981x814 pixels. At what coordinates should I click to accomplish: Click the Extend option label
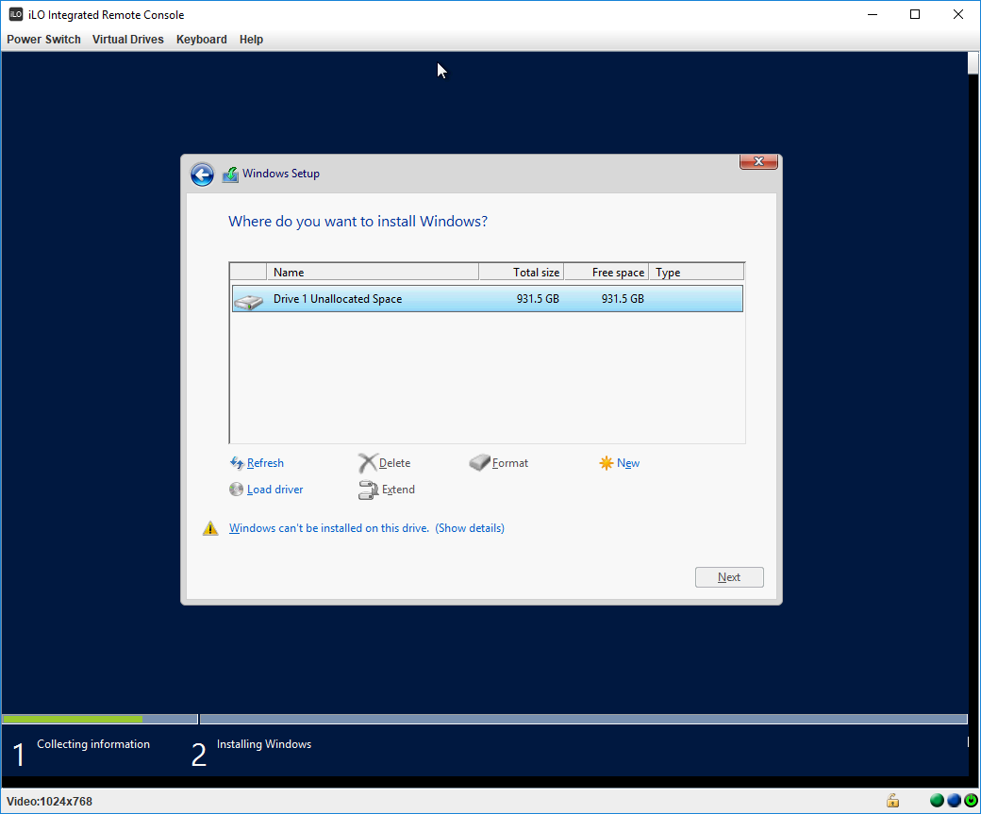click(x=398, y=490)
